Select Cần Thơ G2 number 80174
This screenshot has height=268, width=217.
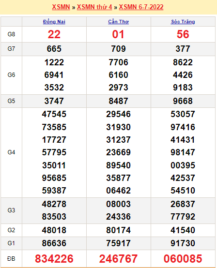click(118, 230)
